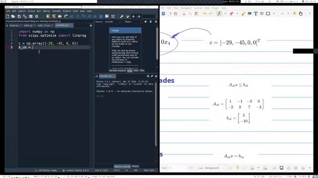Open the editor pane options menu
The image size is (318, 178).
91,26
